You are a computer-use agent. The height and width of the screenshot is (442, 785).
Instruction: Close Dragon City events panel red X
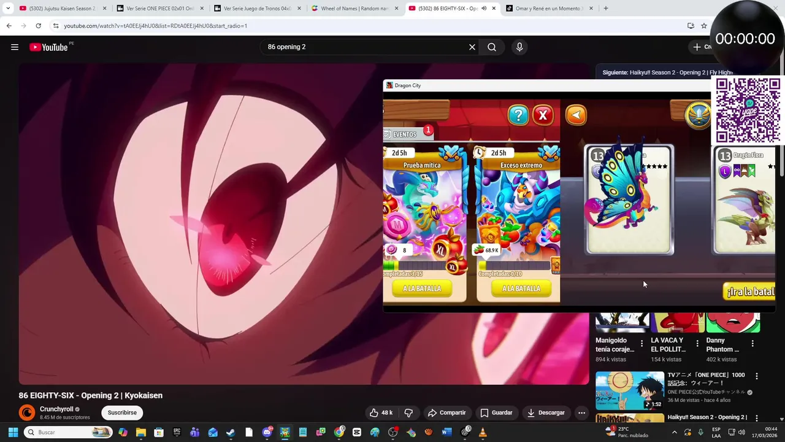click(543, 115)
